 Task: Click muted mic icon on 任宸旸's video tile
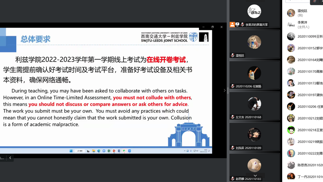(233, 86)
